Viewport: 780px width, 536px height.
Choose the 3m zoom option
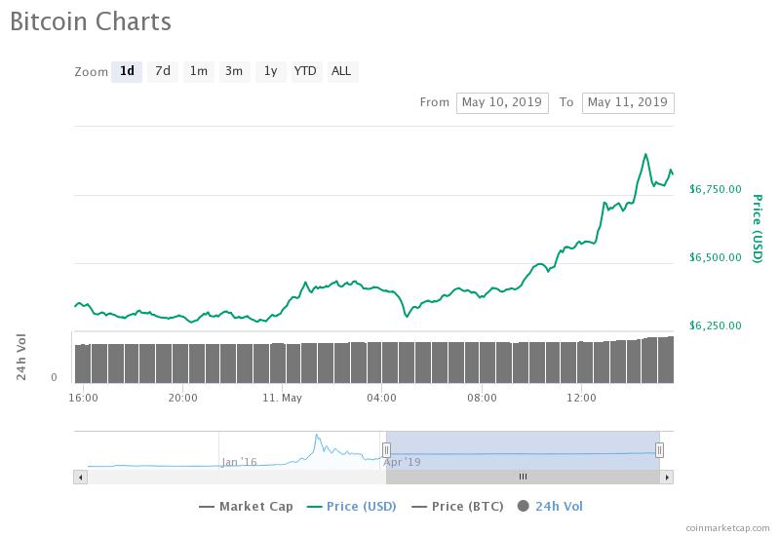[x=234, y=71]
